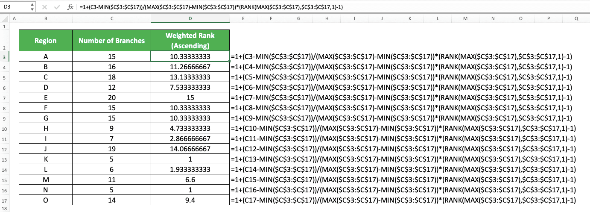Click branches value 18 for region C
Screen dimensions: 590x212
111,77
